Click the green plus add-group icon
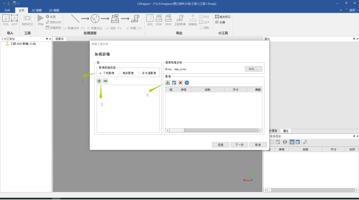The height and width of the screenshot is (200, 359). tap(99, 81)
